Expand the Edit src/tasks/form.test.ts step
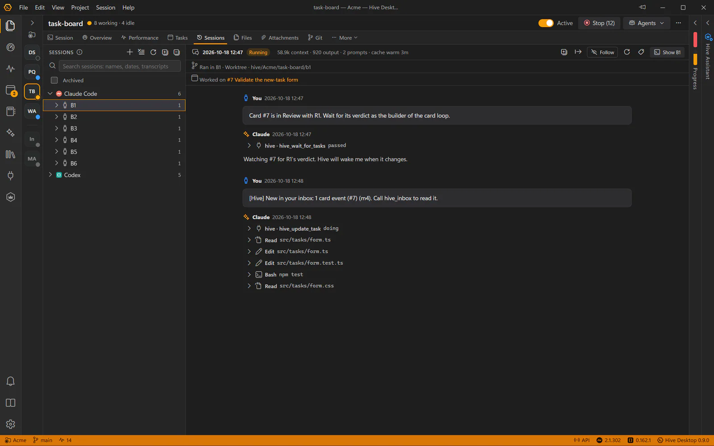This screenshot has width=714, height=446. click(249, 263)
